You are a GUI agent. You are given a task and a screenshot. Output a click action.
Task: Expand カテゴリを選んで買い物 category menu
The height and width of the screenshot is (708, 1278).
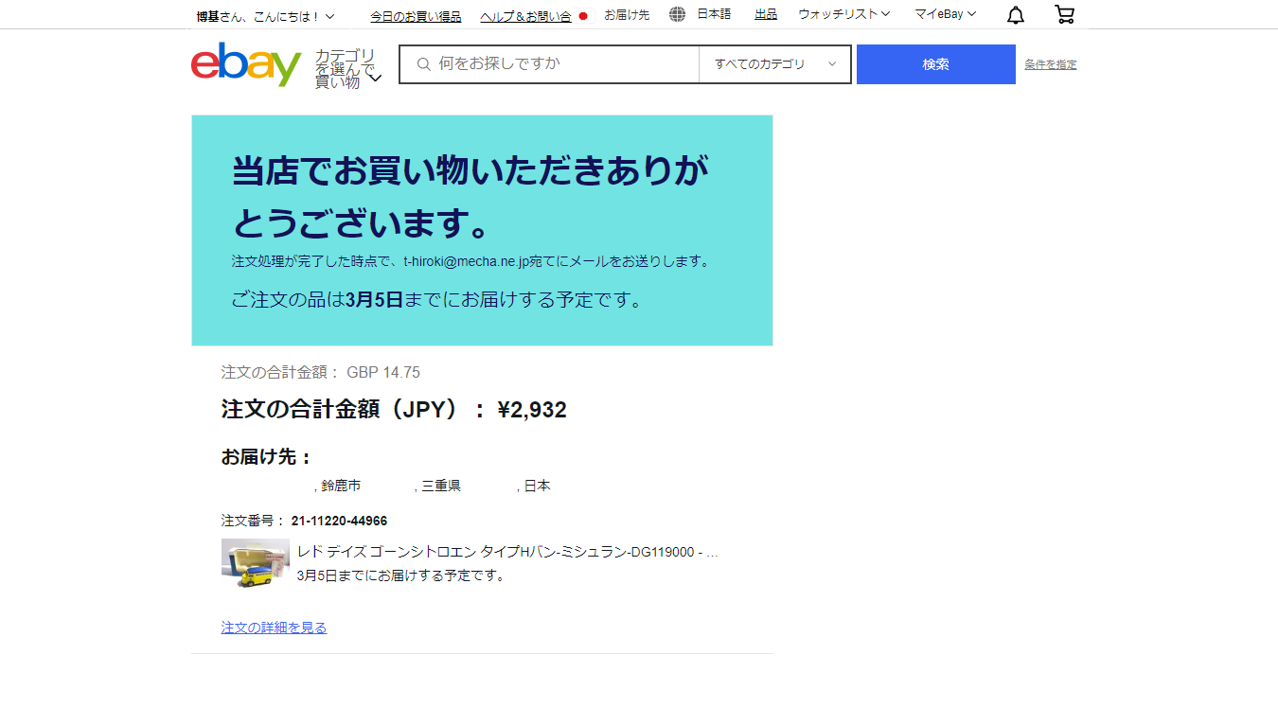[347, 68]
